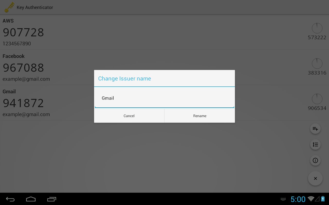Click example@gmail.com under Facebook

pos(26,79)
